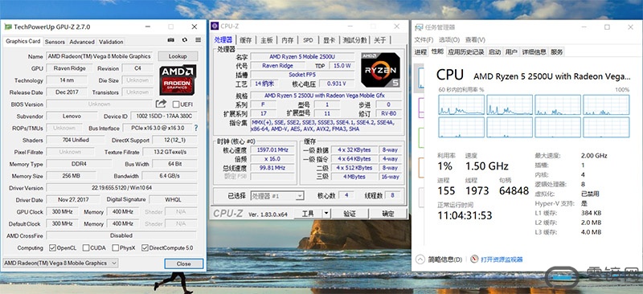The width and height of the screenshot is (643, 294).
Task: Click the Ryzen 5 logo in CPU-Z
Action: [x=380, y=69]
